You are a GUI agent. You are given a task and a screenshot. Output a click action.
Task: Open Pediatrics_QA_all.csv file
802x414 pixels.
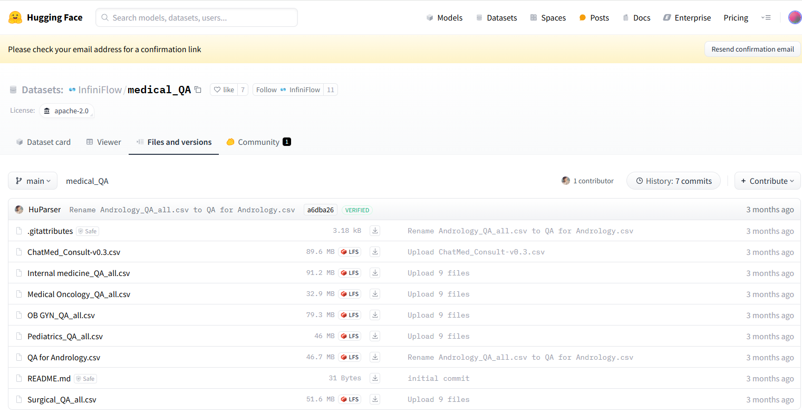coord(65,337)
